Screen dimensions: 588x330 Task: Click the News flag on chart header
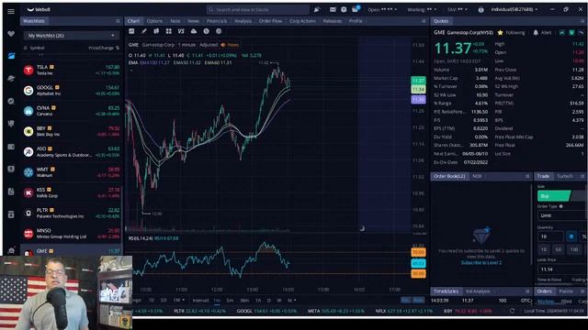point(230,45)
